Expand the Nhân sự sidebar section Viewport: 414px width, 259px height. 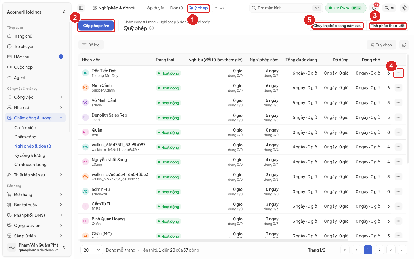click(x=35, y=108)
